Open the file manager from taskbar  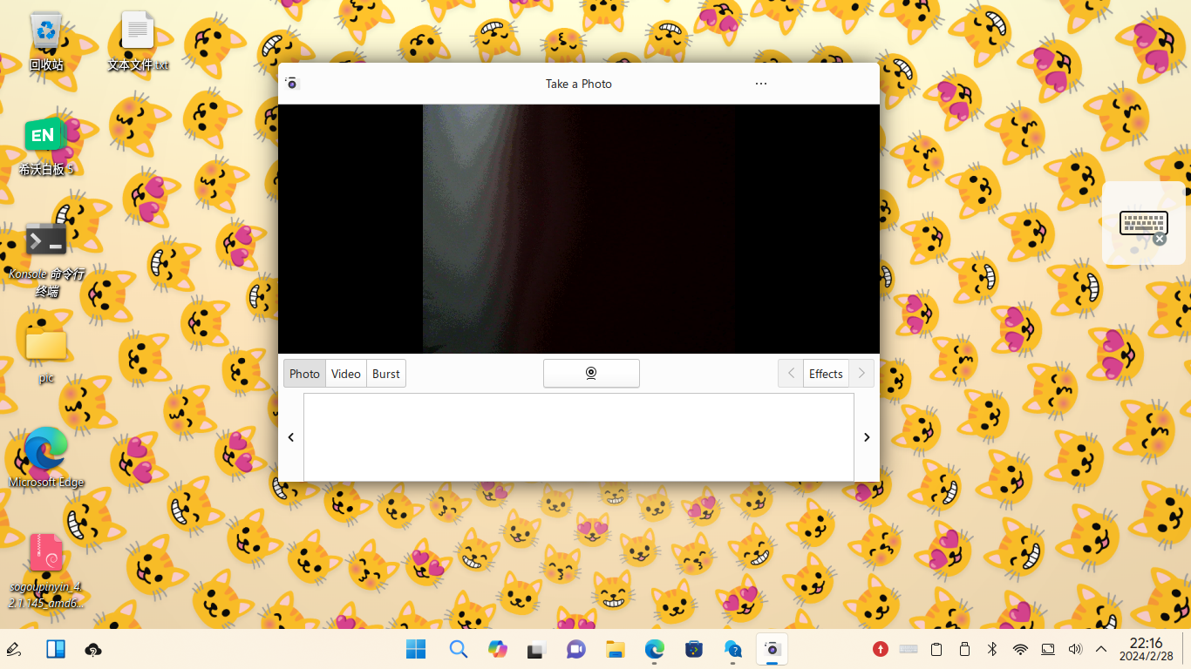click(x=616, y=649)
